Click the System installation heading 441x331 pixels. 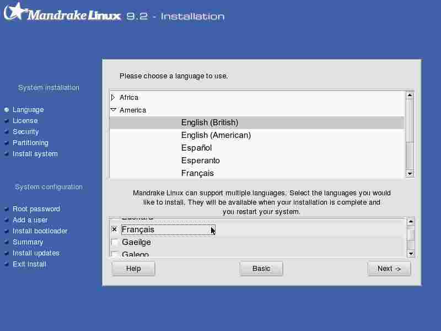[49, 88]
